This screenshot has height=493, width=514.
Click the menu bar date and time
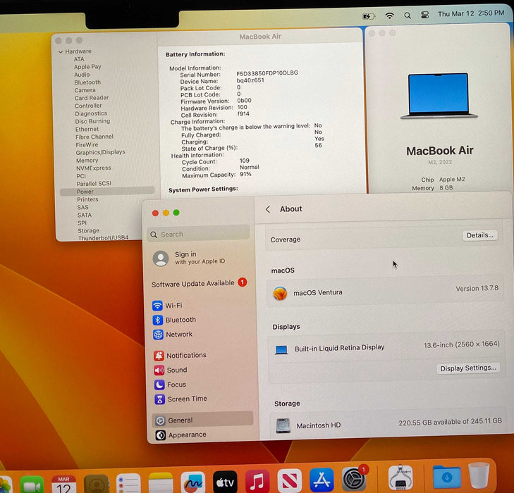pyautogui.click(x=471, y=13)
